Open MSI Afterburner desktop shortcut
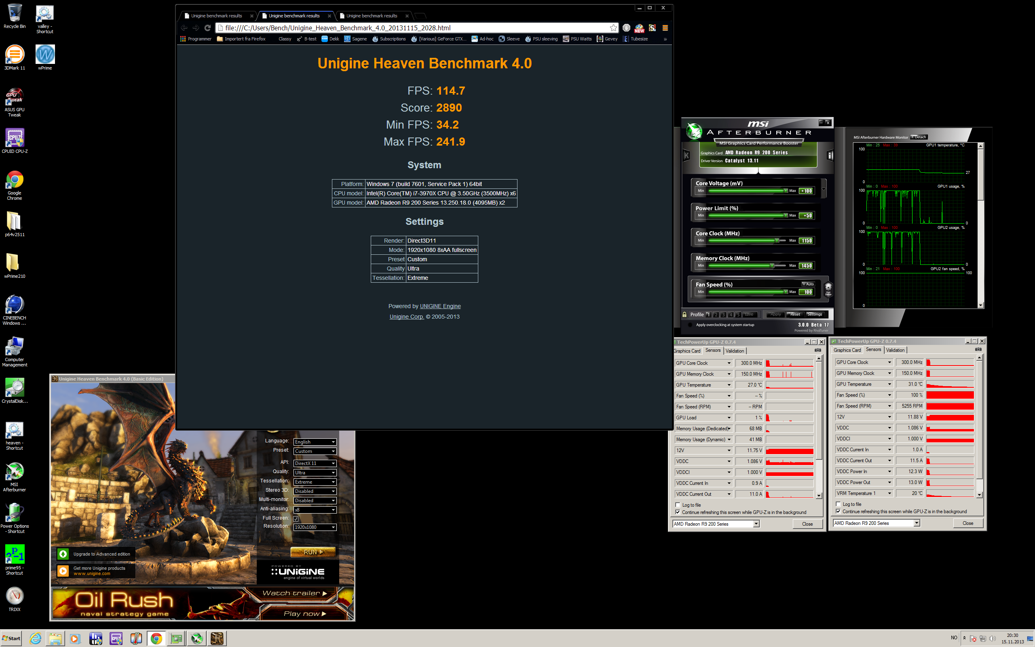This screenshot has height=647, width=1035. [15, 477]
